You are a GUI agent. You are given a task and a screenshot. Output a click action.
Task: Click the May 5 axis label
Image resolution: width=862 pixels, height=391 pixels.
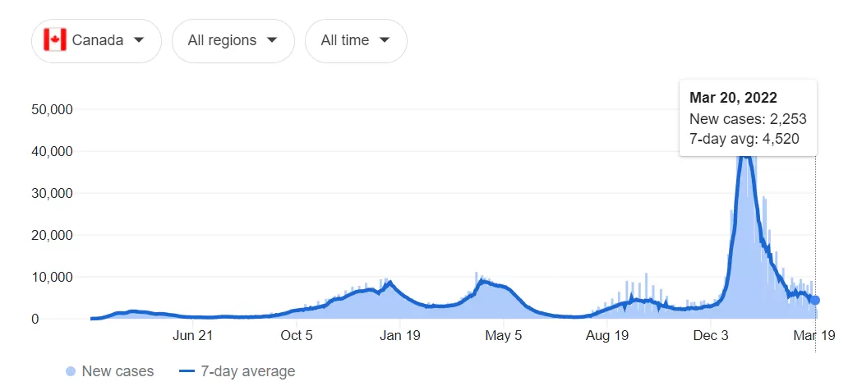[x=504, y=335]
